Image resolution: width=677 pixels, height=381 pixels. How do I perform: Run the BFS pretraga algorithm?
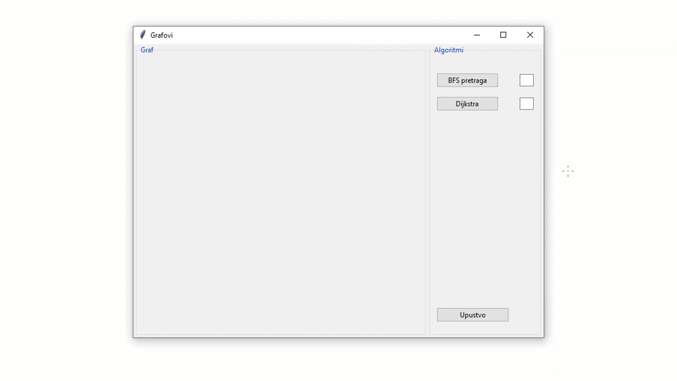pyautogui.click(x=467, y=80)
